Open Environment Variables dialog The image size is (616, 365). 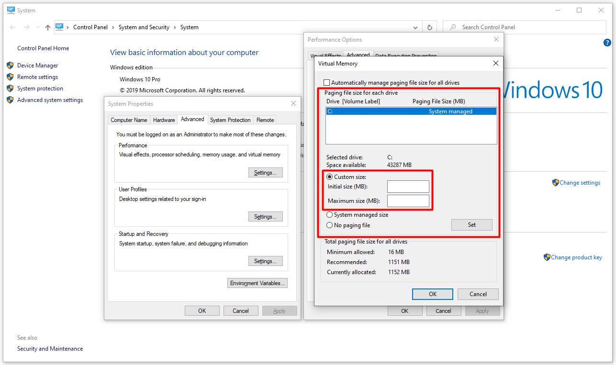pyautogui.click(x=258, y=283)
